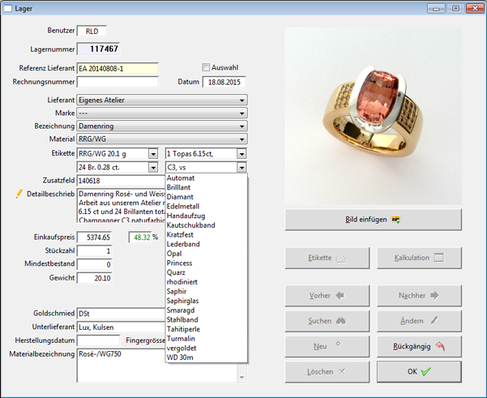Open dropdown arrow of 1 Topas 6.15ct field

[x=241, y=154]
